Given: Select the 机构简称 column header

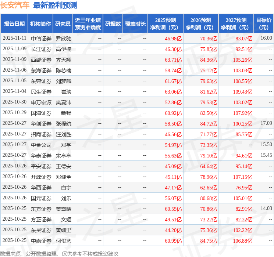Looking at the screenshot, I should point(40,23).
